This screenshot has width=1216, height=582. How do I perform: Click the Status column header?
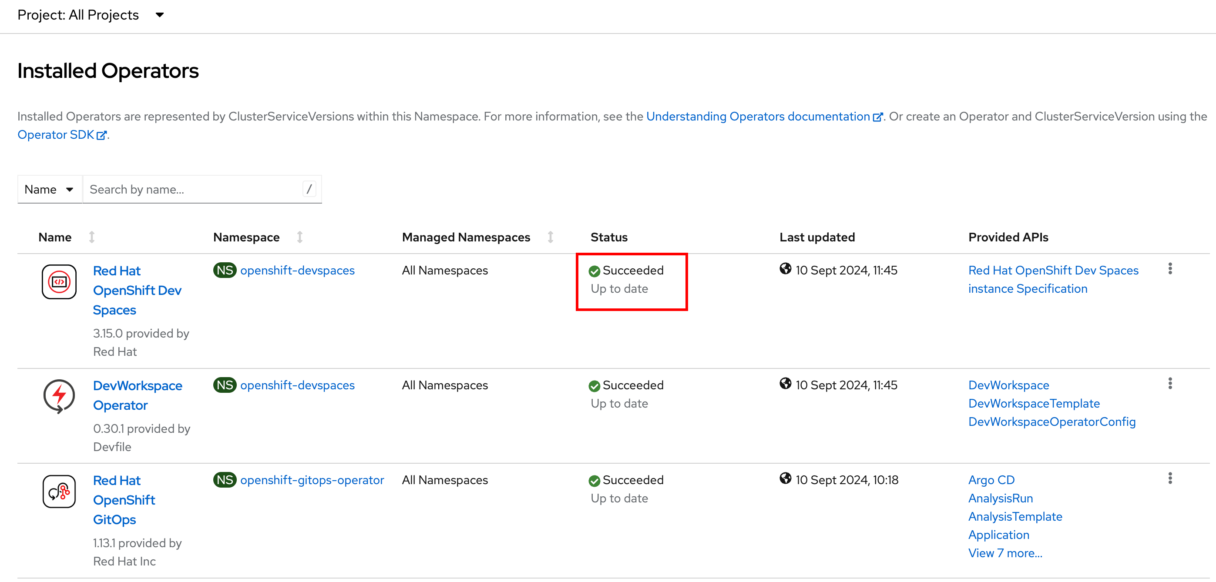(609, 237)
